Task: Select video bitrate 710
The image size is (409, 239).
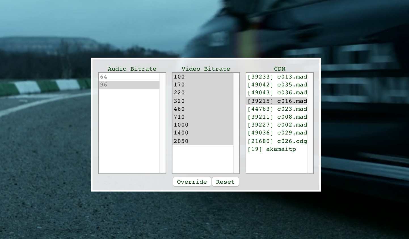Action: [x=203, y=117]
